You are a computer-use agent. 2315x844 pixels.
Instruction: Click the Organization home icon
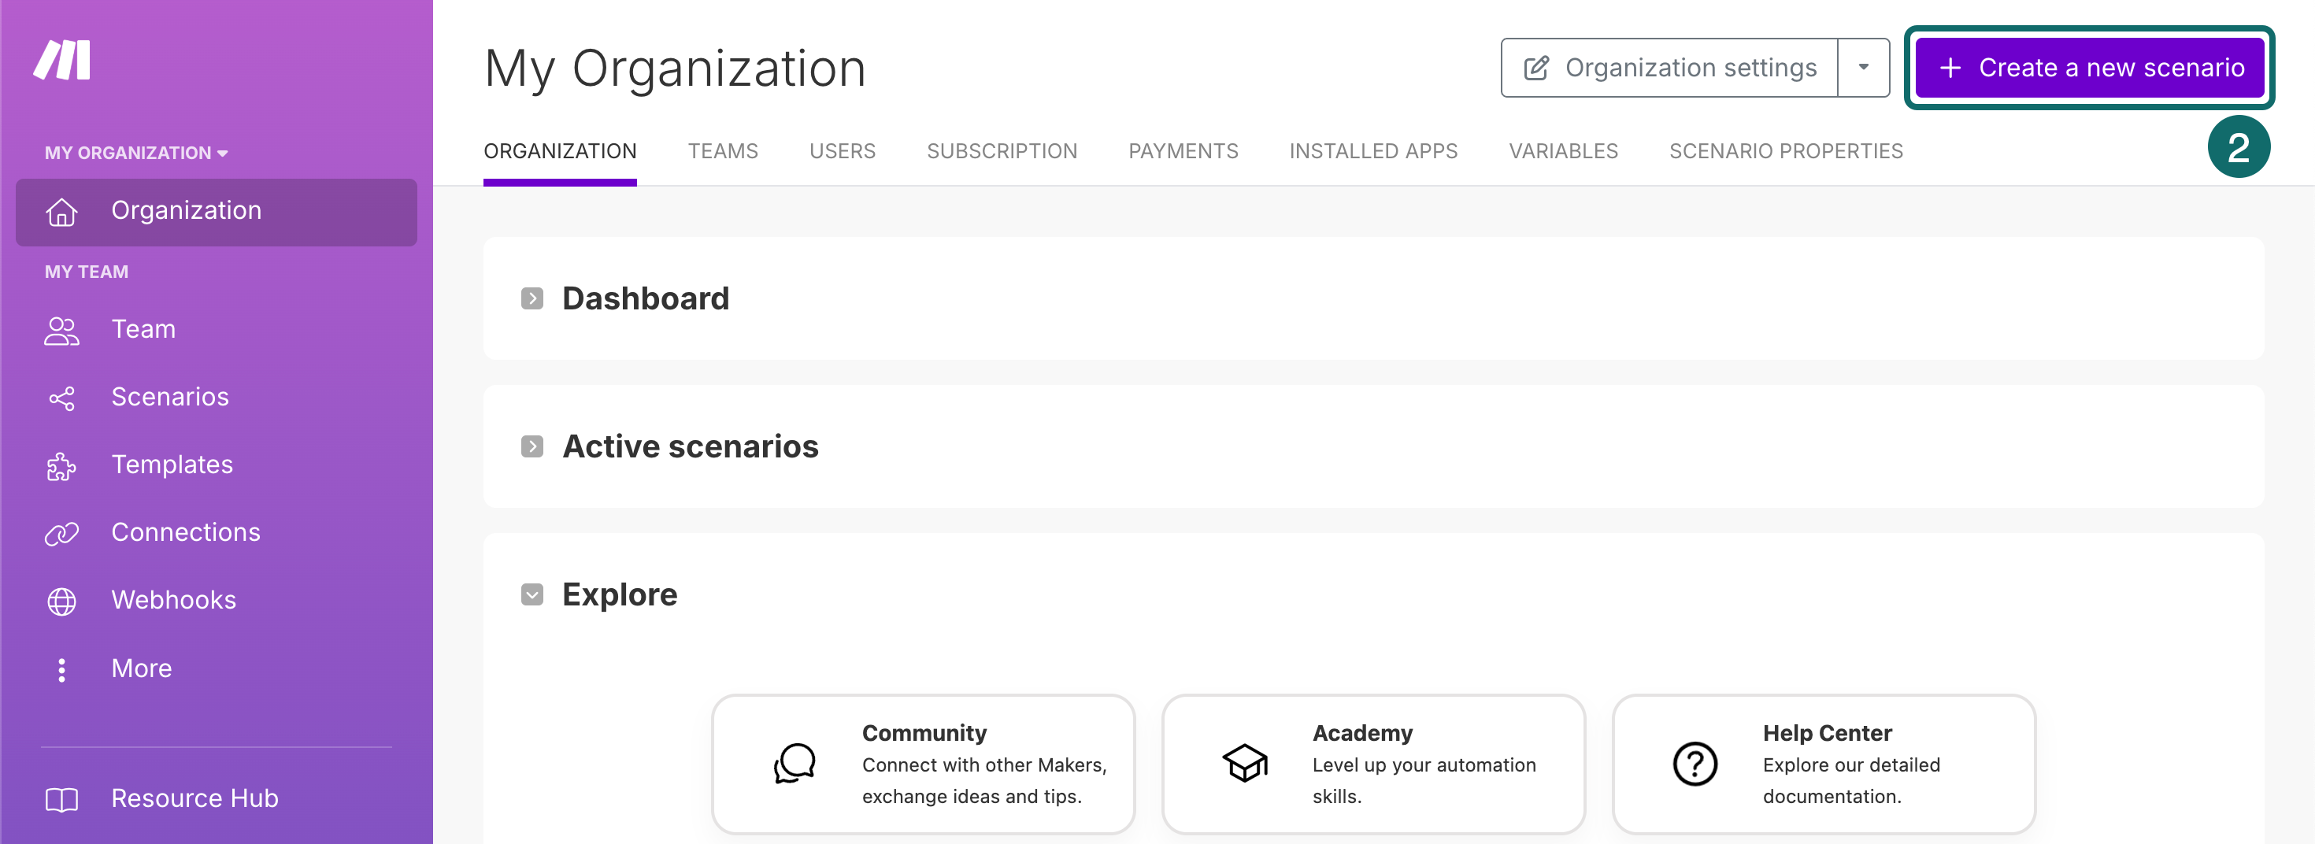coord(61,211)
